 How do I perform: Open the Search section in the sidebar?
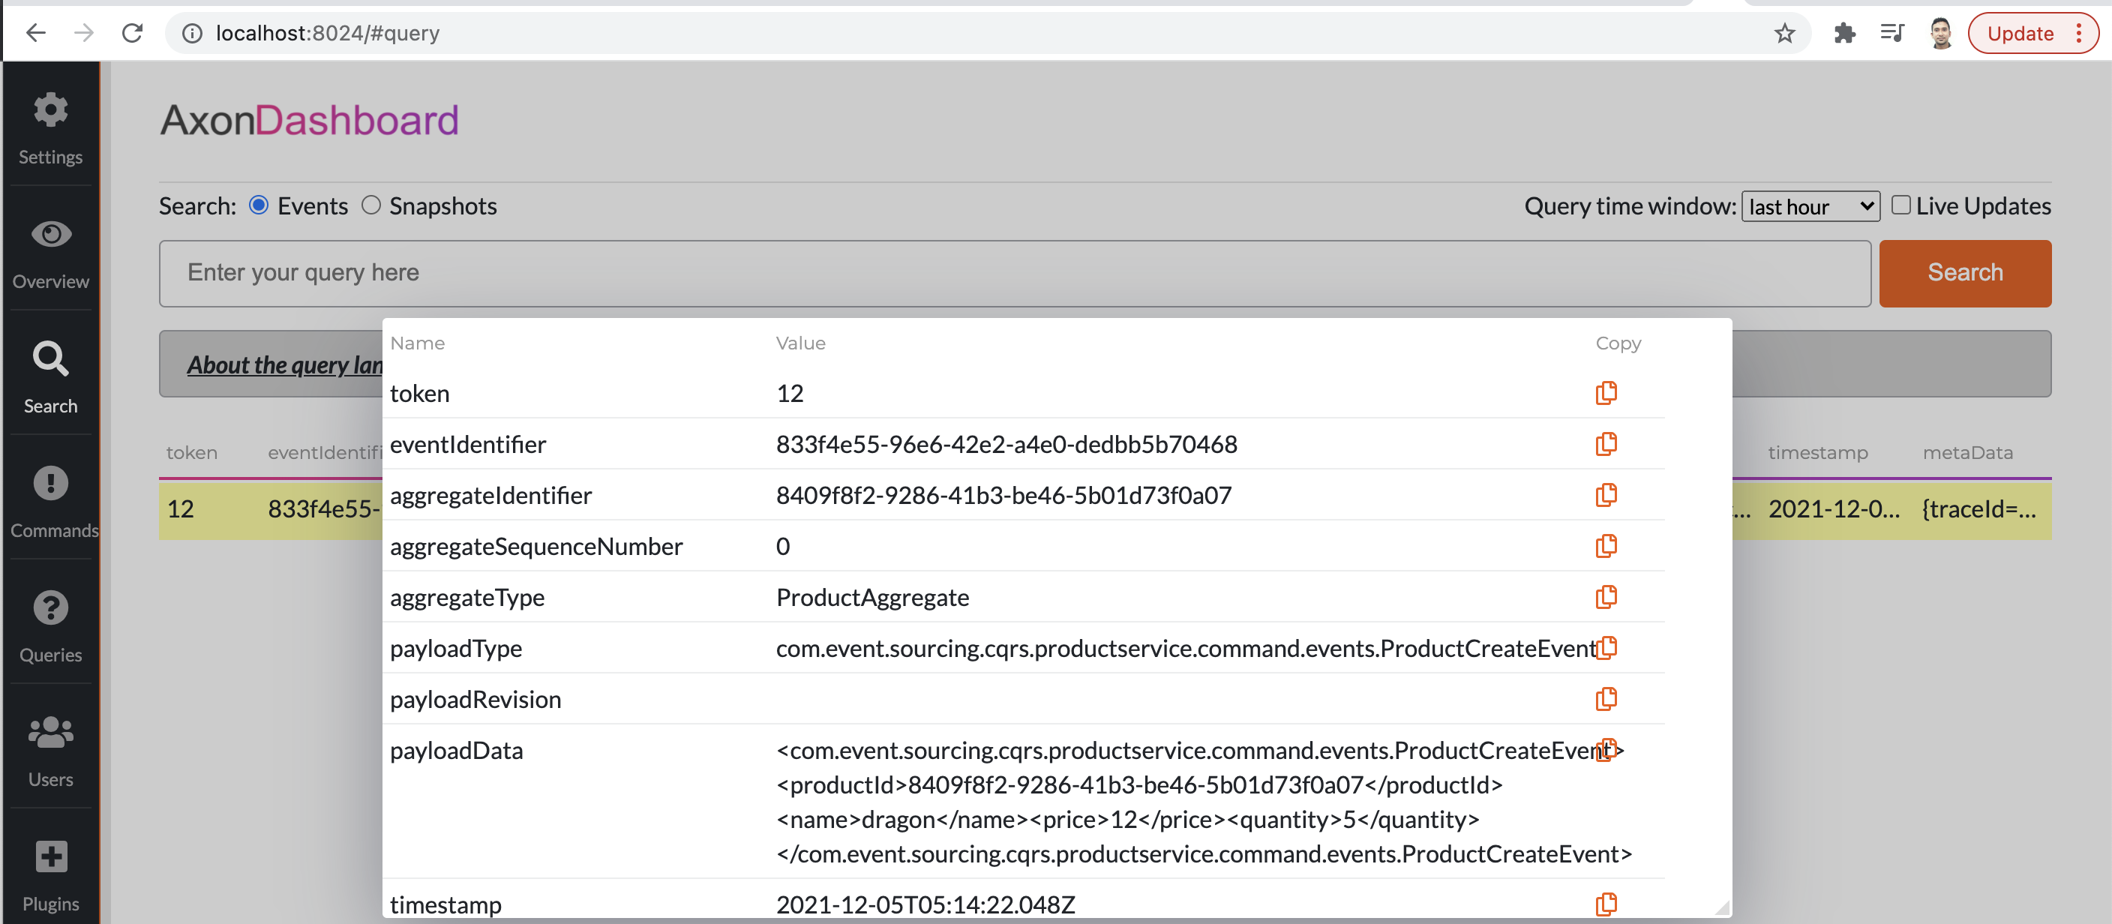(50, 373)
